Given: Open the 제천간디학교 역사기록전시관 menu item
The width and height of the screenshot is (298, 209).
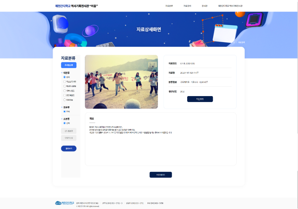Looking at the screenshot, I should pyautogui.click(x=230, y=6).
